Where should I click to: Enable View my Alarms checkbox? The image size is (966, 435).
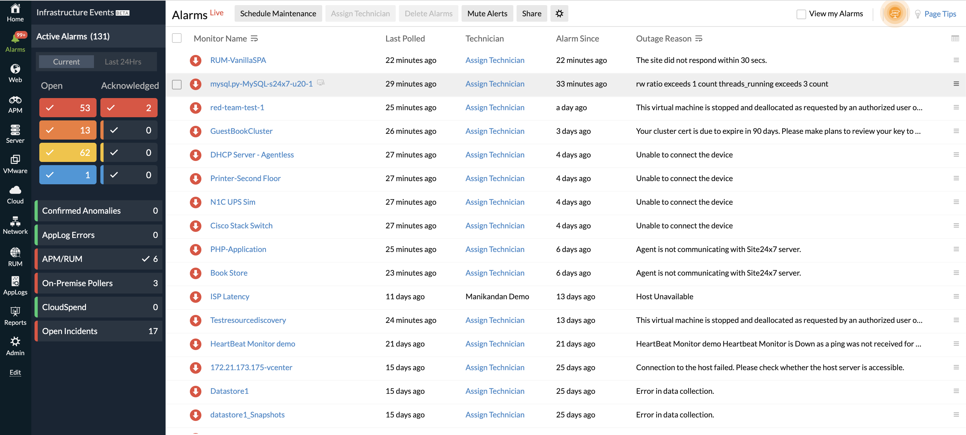[x=801, y=14]
